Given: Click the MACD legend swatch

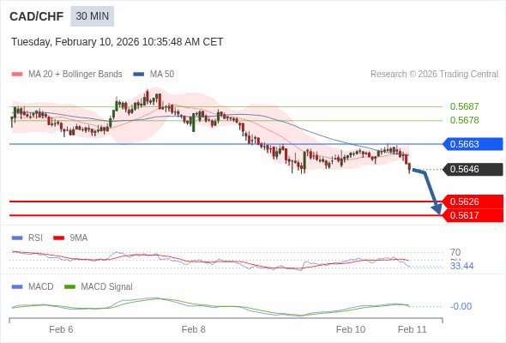Looking at the screenshot, I should (17, 287).
